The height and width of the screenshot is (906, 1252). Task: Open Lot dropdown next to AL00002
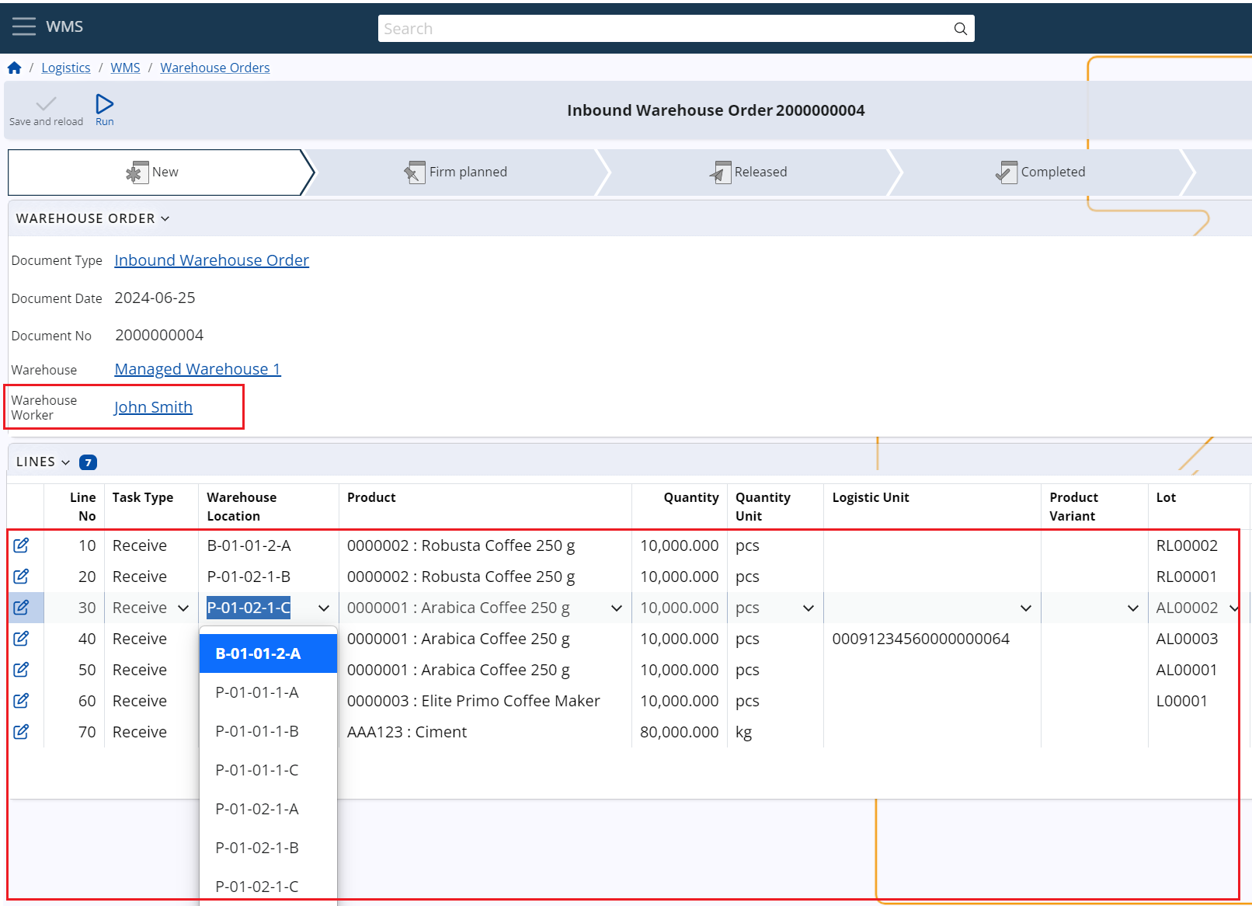(x=1233, y=608)
